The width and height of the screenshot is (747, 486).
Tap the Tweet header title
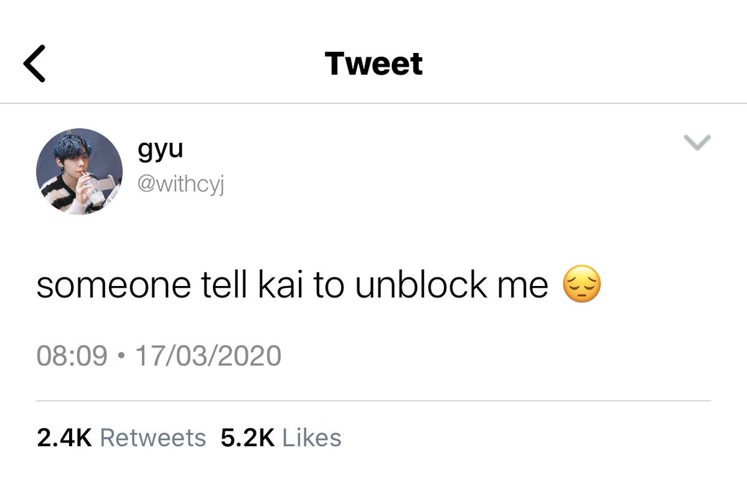click(374, 64)
